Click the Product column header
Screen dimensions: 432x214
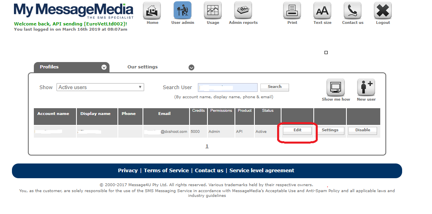(x=244, y=116)
